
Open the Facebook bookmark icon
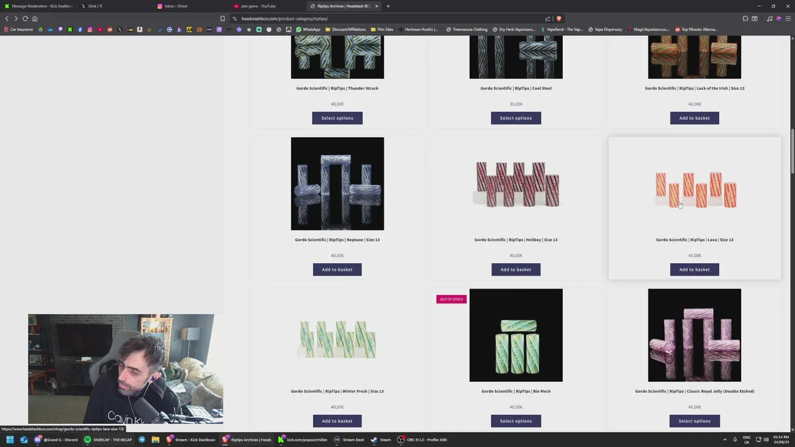pos(80,29)
